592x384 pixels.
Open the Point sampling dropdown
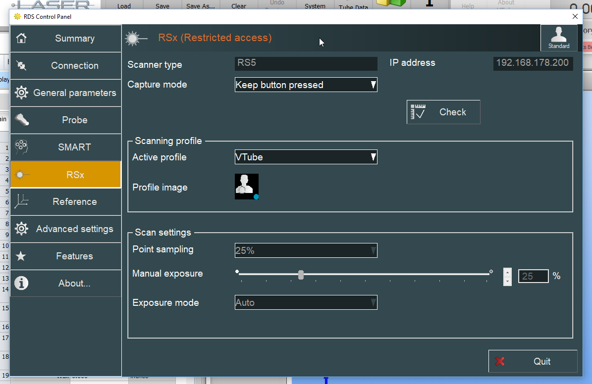(306, 250)
